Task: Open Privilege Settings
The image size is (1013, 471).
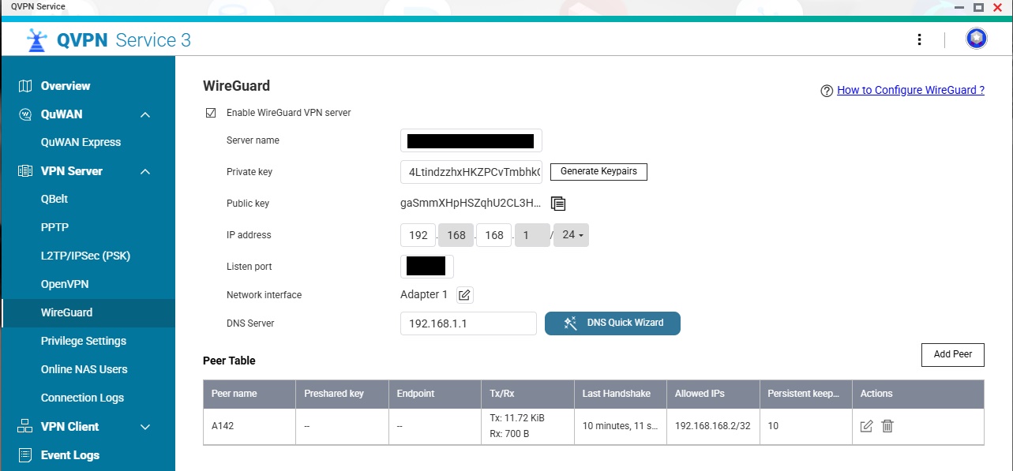Action: point(84,342)
